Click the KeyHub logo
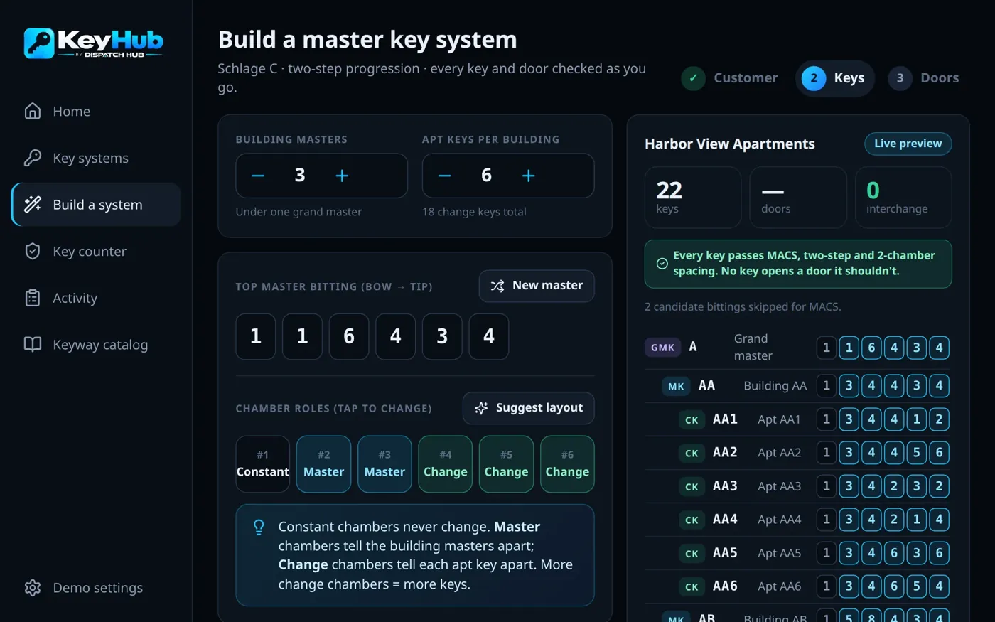This screenshot has height=622, width=995. [x=94, y=43]
